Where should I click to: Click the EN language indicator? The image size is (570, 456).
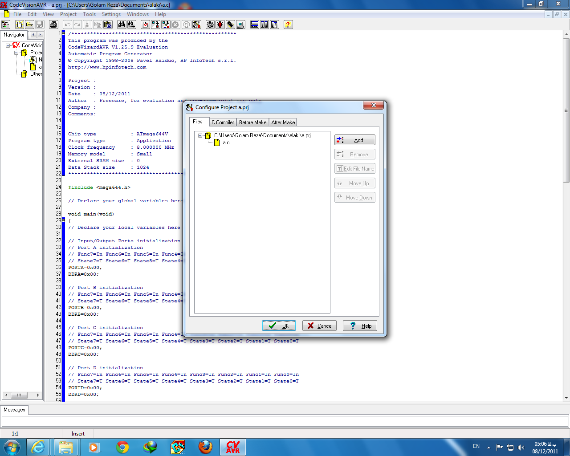click(x=476, y=446)
